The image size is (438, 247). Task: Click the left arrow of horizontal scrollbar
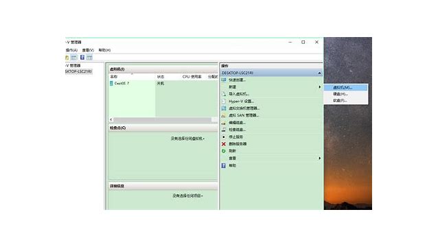click(x=111, y=119)
